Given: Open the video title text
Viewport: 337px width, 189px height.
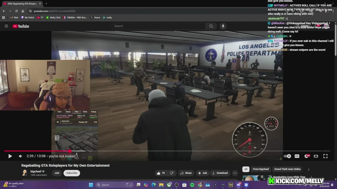Looking at the screenshot, I should [x=66, y=165].
